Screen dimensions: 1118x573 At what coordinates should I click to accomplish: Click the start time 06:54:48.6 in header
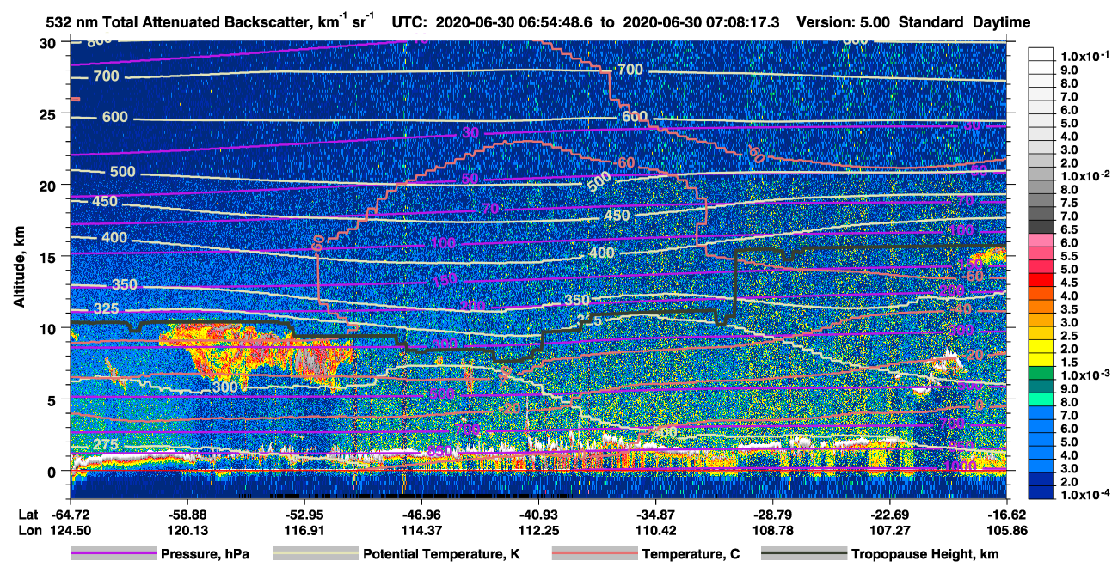point(554,22)
